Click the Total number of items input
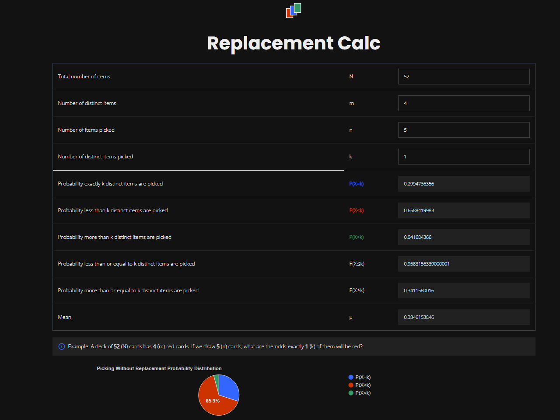The image size is (560, 420). tap(463, 77)
